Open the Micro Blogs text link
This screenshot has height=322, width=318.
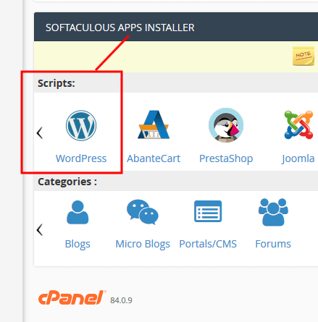(x=143, y=244)
